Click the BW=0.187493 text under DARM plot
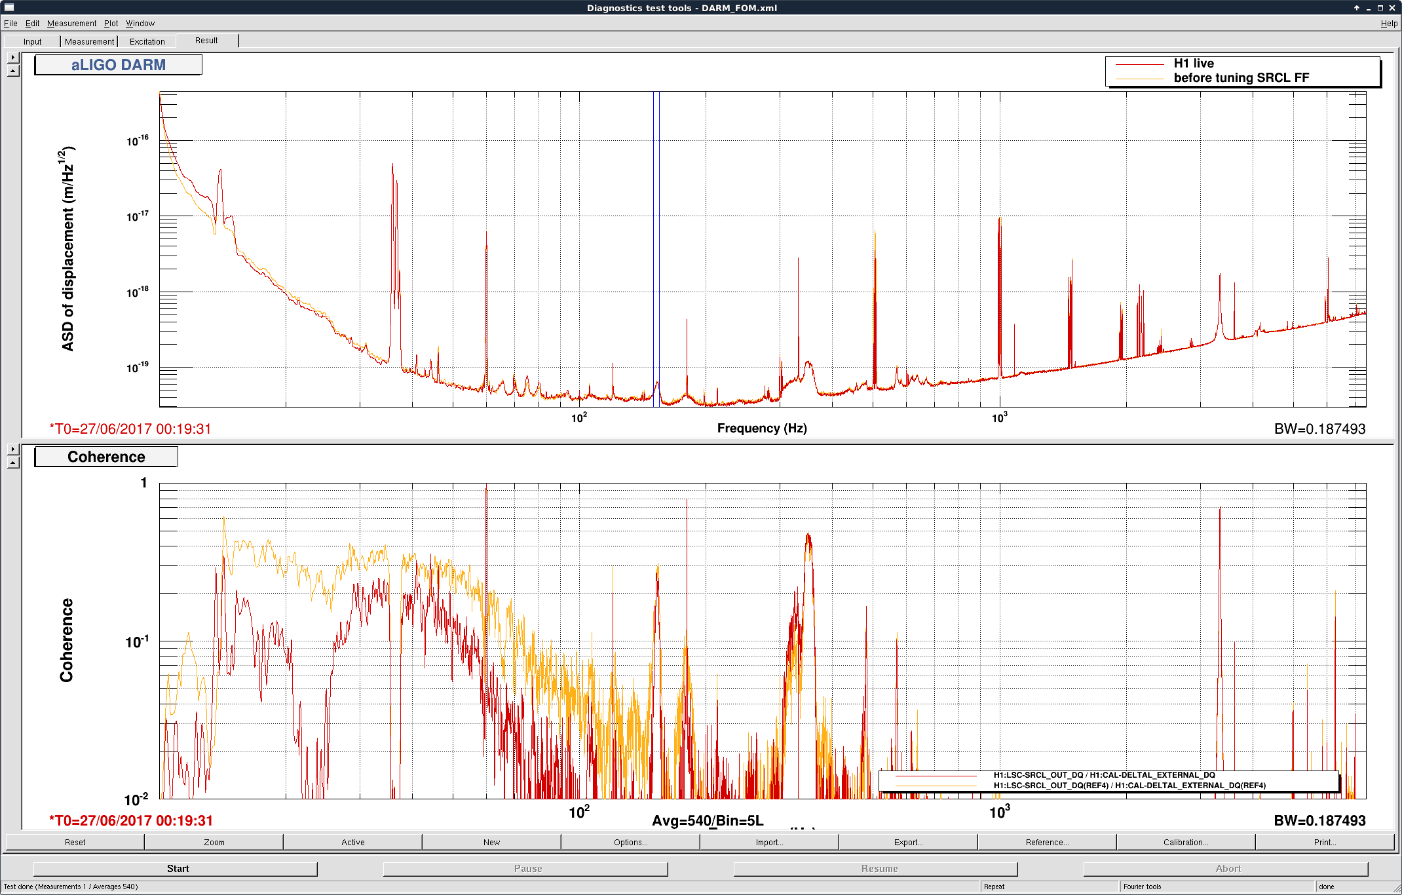This screenshot has height=895, width=1402. (1319, 429)
